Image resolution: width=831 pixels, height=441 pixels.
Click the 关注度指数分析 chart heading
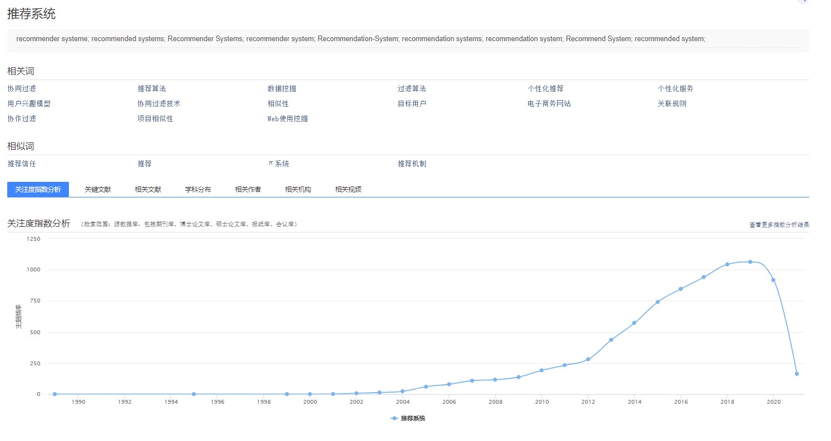coord(38,224)
